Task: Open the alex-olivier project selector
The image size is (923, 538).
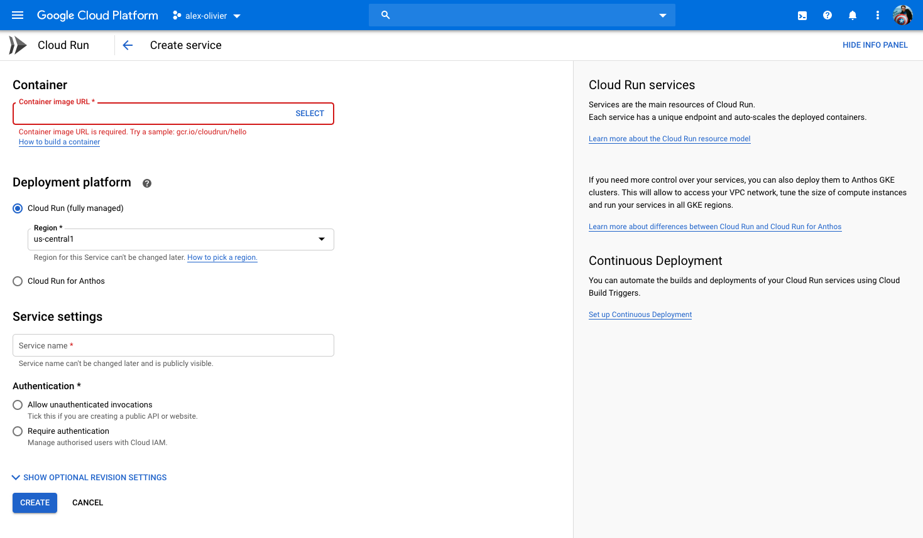Action: [x=207, y=16]
